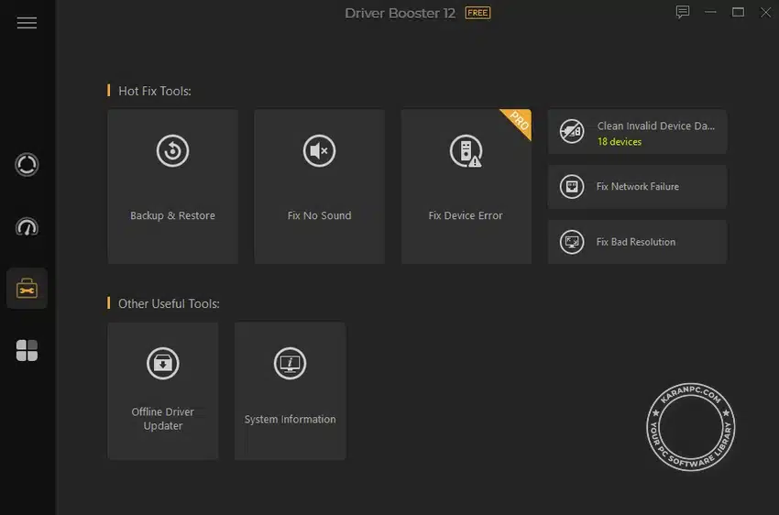The width and height of the screenshot is (779, 515).
Task: Click the Offline Driver Updater download icon
Action: click(x=163, y=363)
